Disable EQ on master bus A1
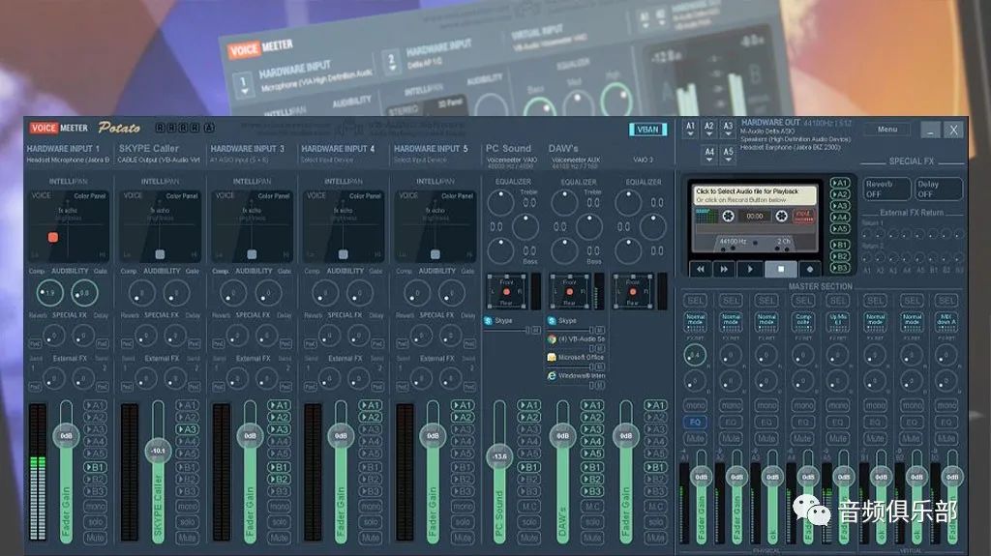This screenshot has height=556, width=991. 695,422
